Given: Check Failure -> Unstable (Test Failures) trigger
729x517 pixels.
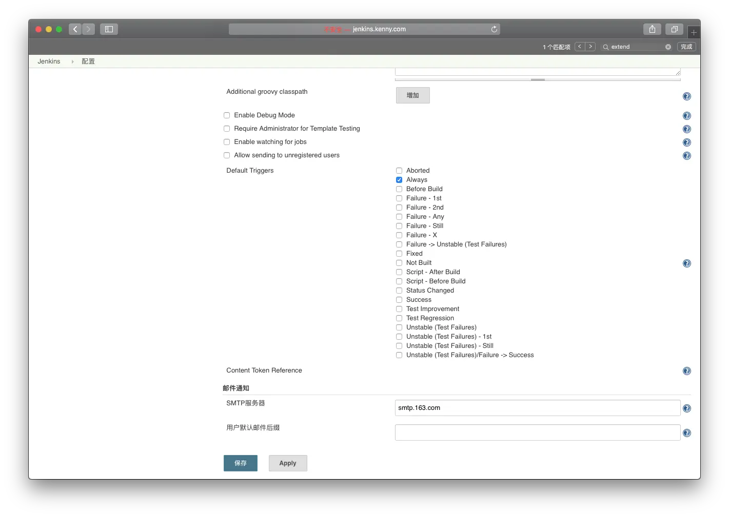Looking at the screenshot, I should 399,244.
